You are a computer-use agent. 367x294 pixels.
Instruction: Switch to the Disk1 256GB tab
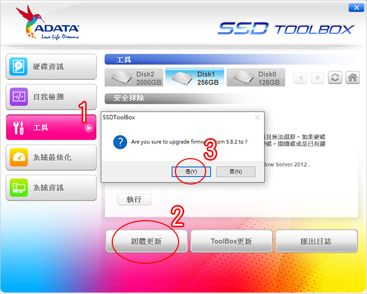[x=195, y=78]
